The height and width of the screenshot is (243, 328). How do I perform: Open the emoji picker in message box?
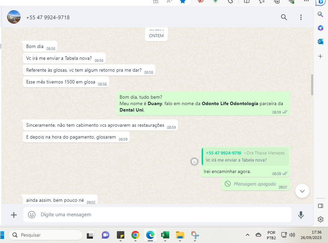[32, 215]
